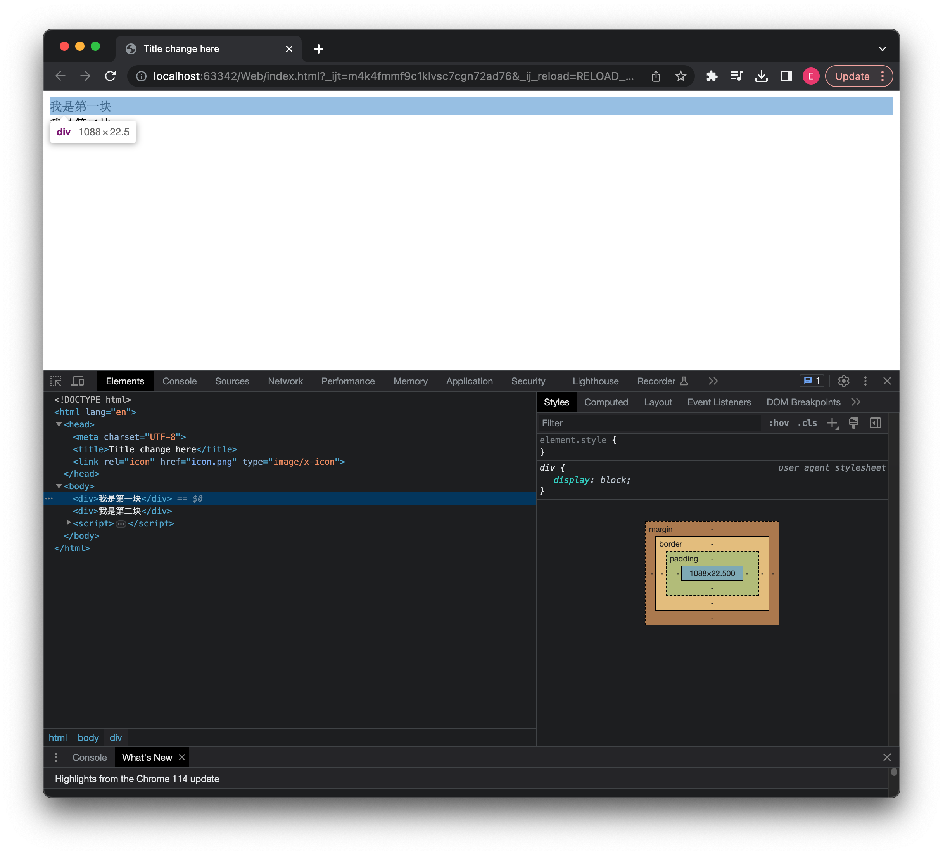Switch to the Layout sidebar tab
The height and width of the screenshot is (855, 943).
(657, 402)
